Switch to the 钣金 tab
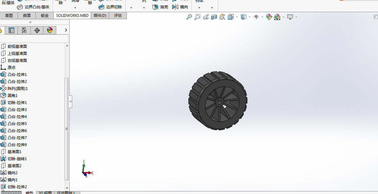This screenshot has height=194, width=378. pyautogui.click(x=45, y=15)
